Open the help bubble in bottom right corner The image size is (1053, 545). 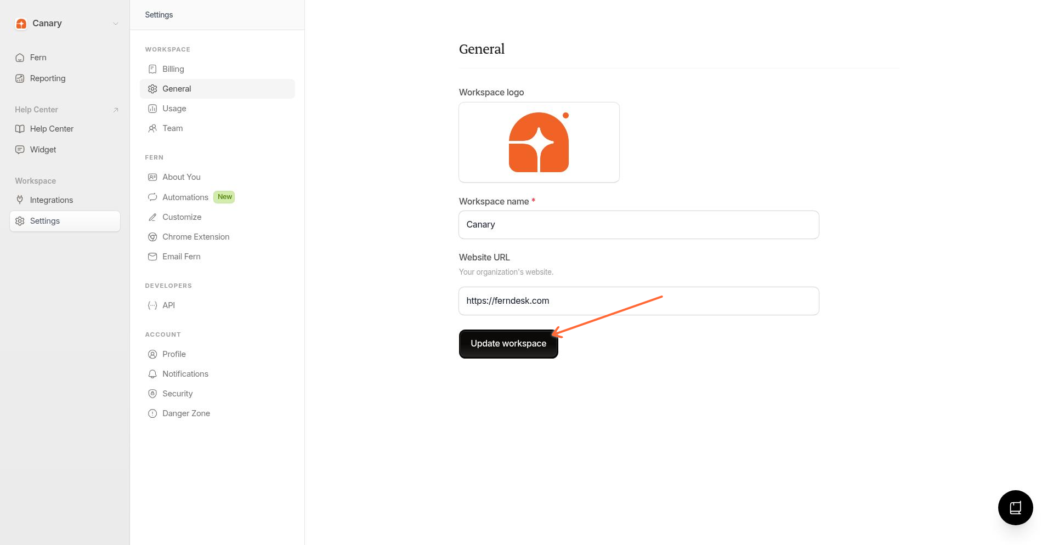click(x=1015, y=507)
